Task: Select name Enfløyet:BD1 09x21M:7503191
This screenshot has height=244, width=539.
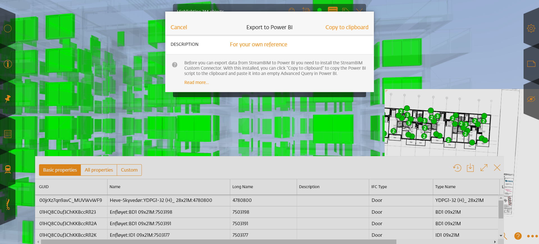Action: [140, 224]
